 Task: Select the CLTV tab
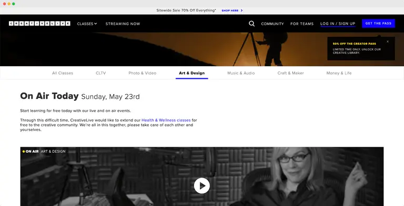[101, 73]
